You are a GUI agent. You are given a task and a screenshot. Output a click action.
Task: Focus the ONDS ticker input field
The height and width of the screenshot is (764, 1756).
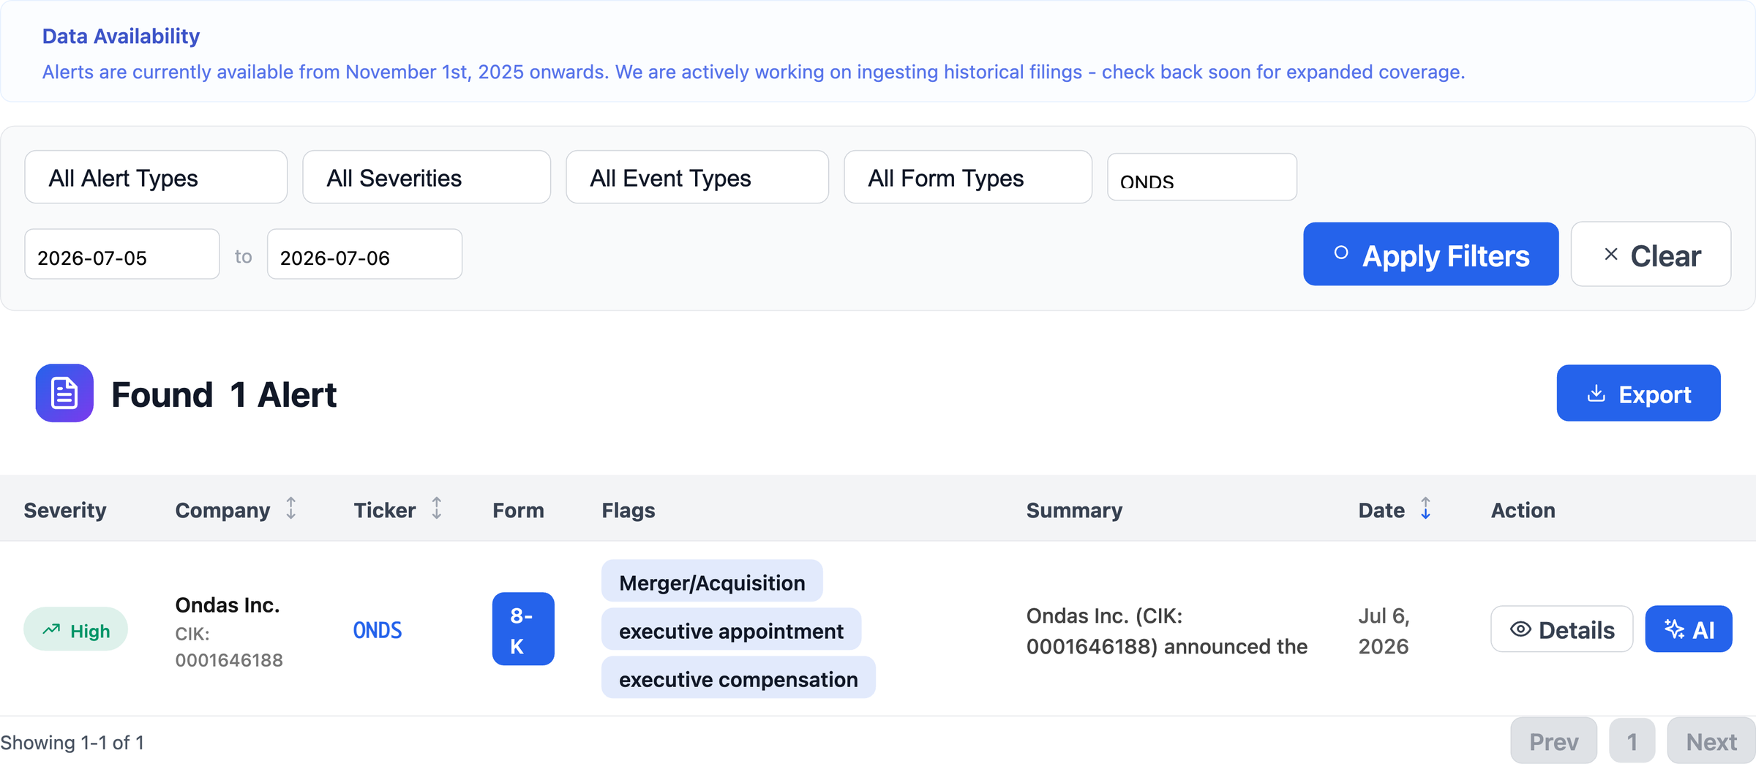coord(1202,177)
